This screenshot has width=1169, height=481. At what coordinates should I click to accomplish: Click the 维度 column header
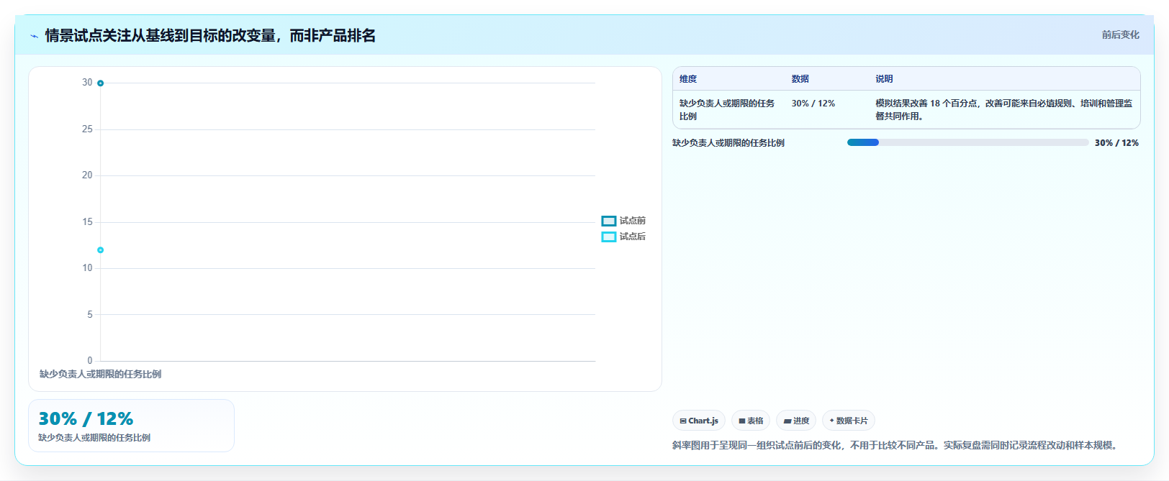(688, 79)
